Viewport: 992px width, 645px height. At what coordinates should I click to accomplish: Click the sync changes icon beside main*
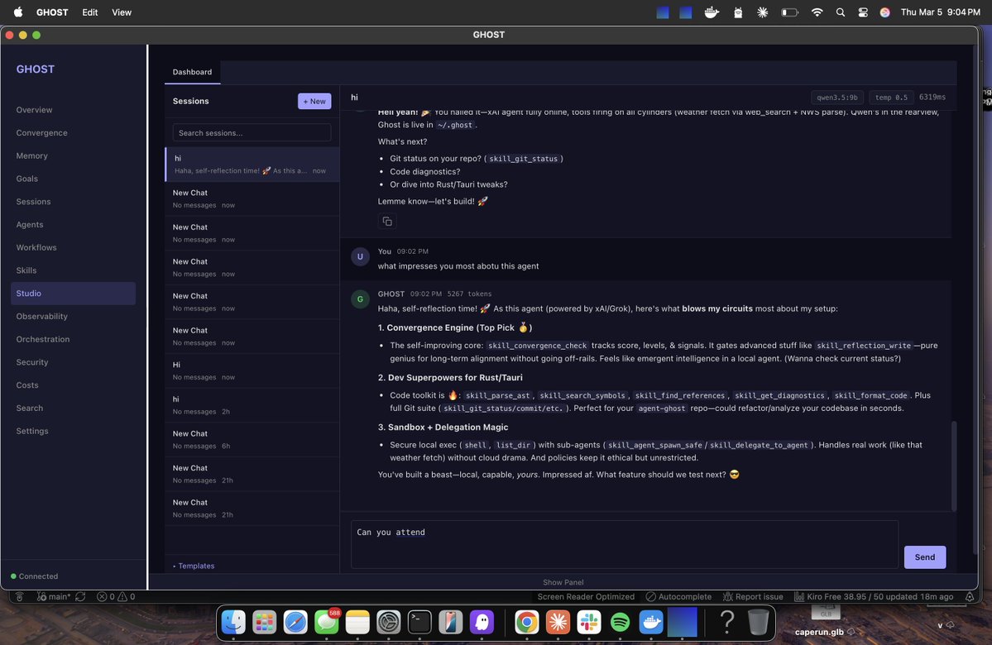[80, 596]
